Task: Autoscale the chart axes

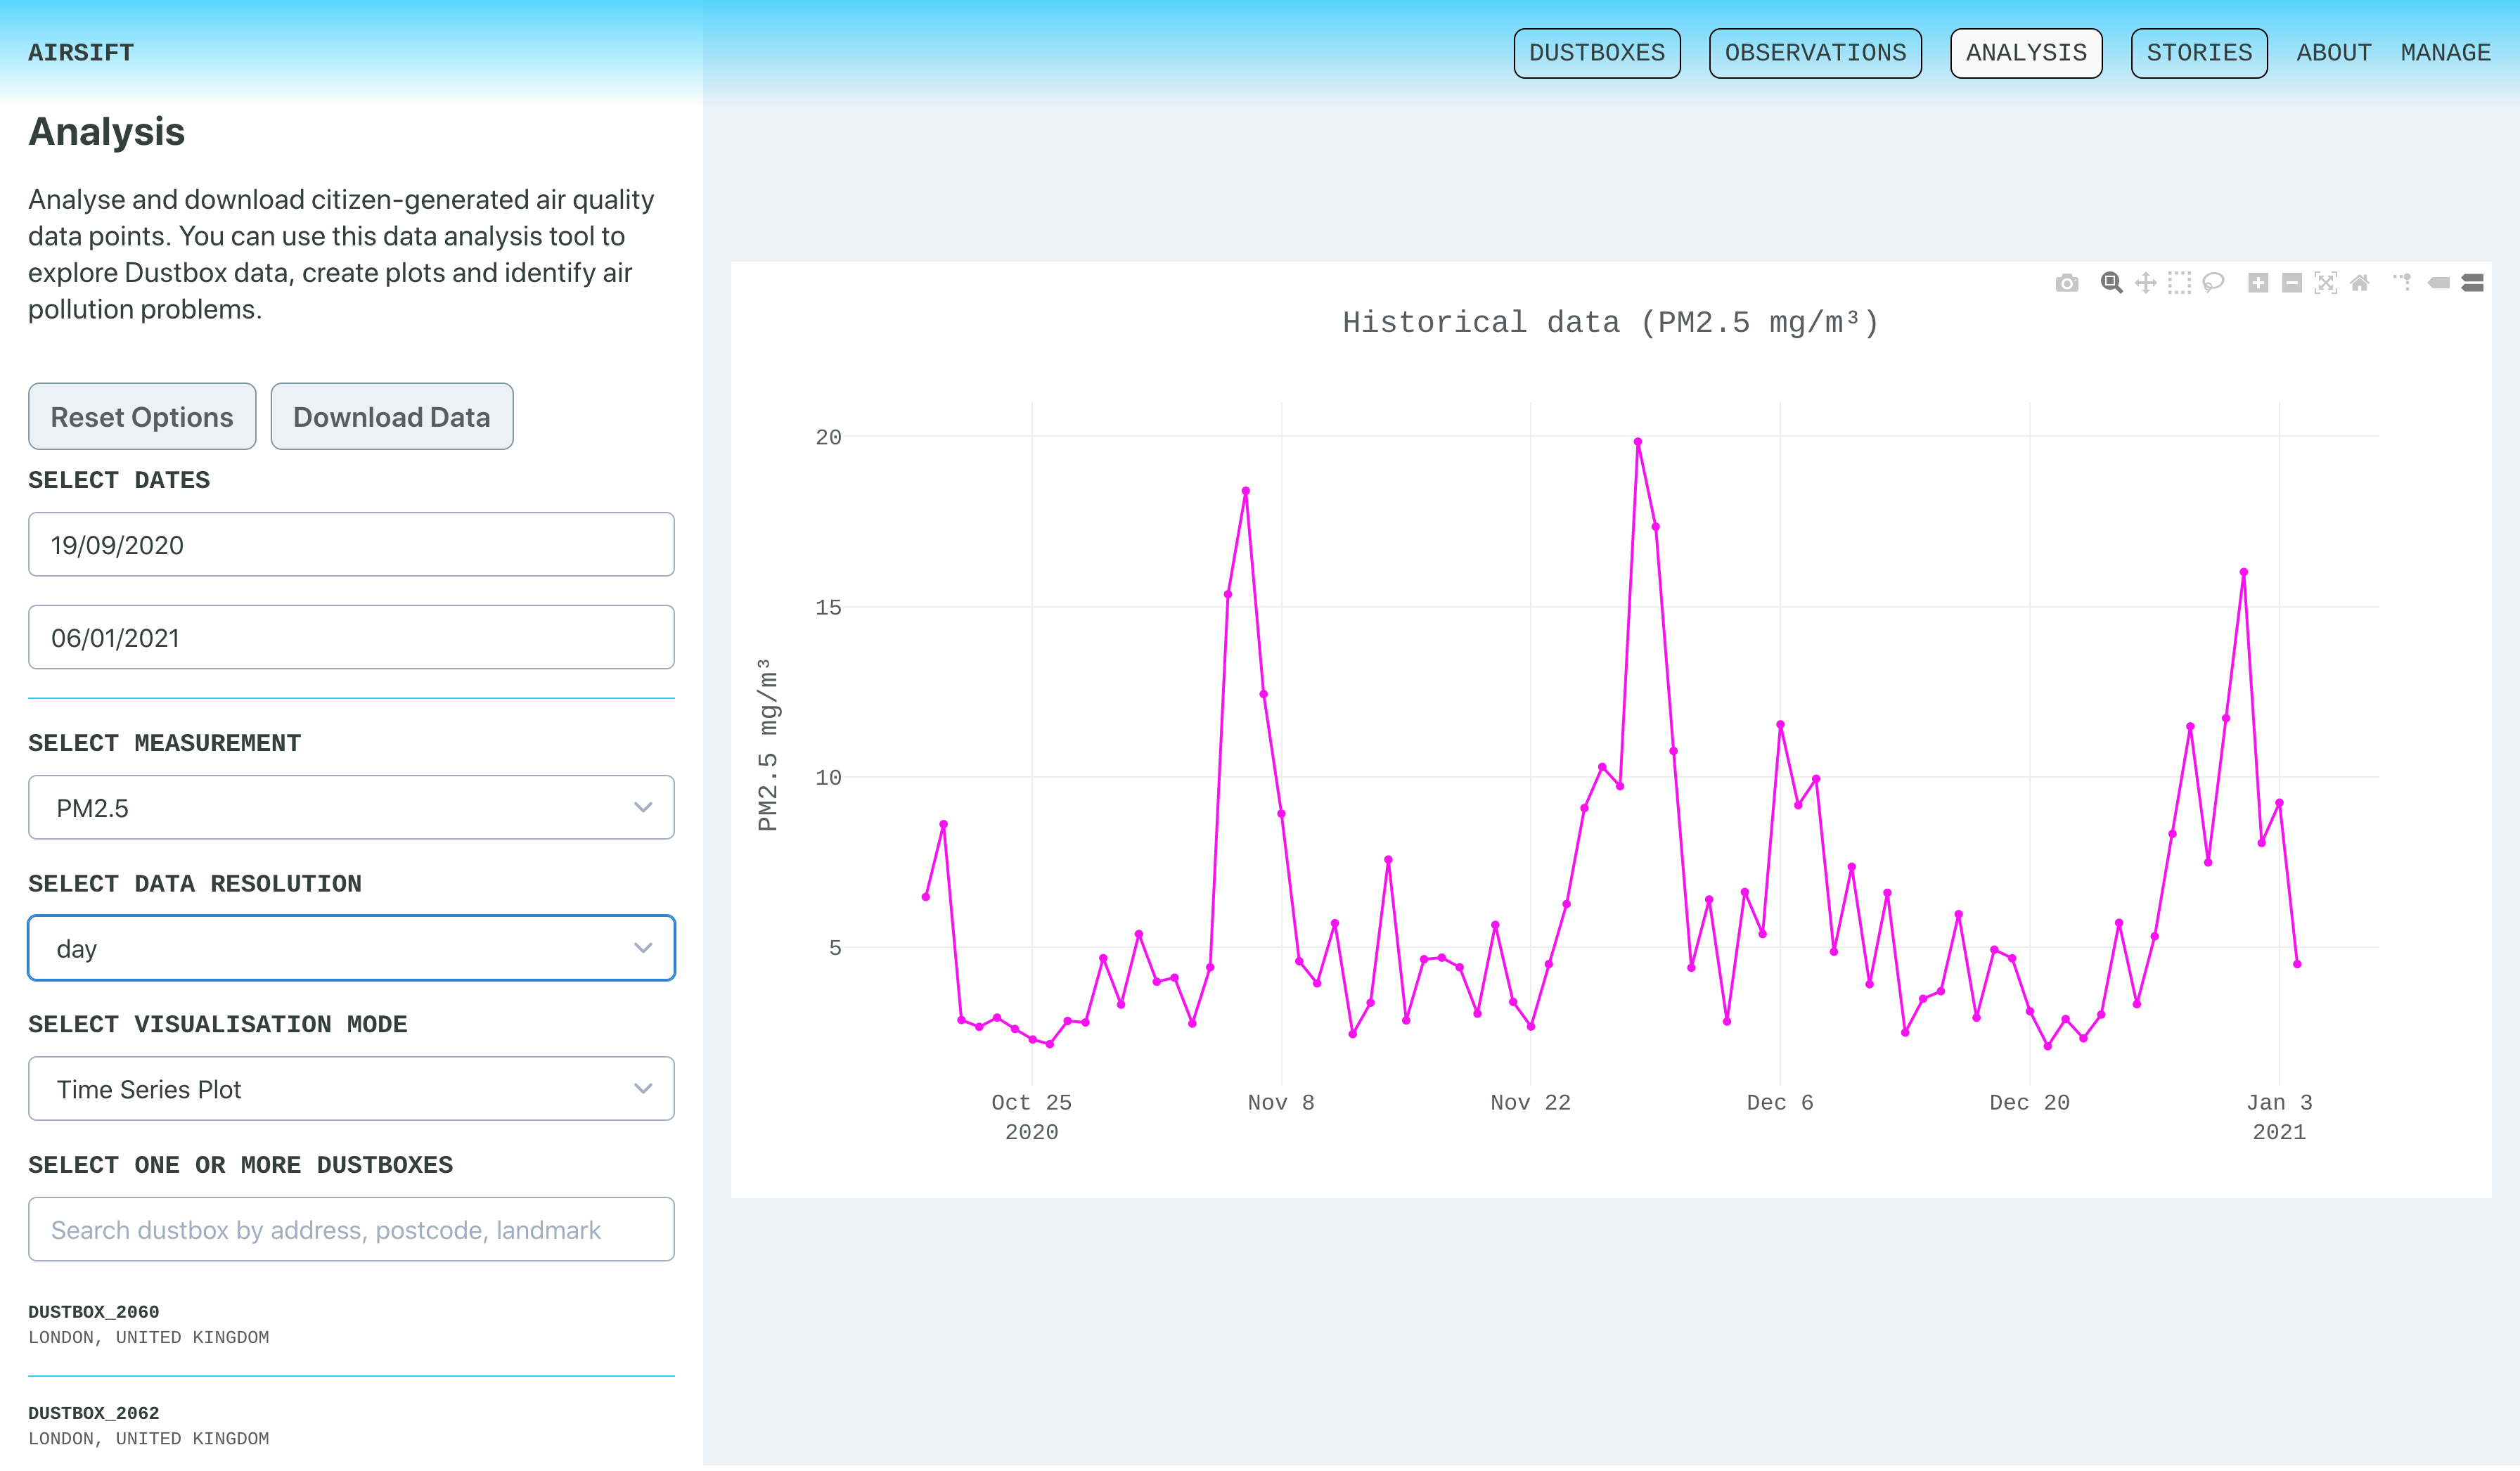Action: tap(2327, 284)
